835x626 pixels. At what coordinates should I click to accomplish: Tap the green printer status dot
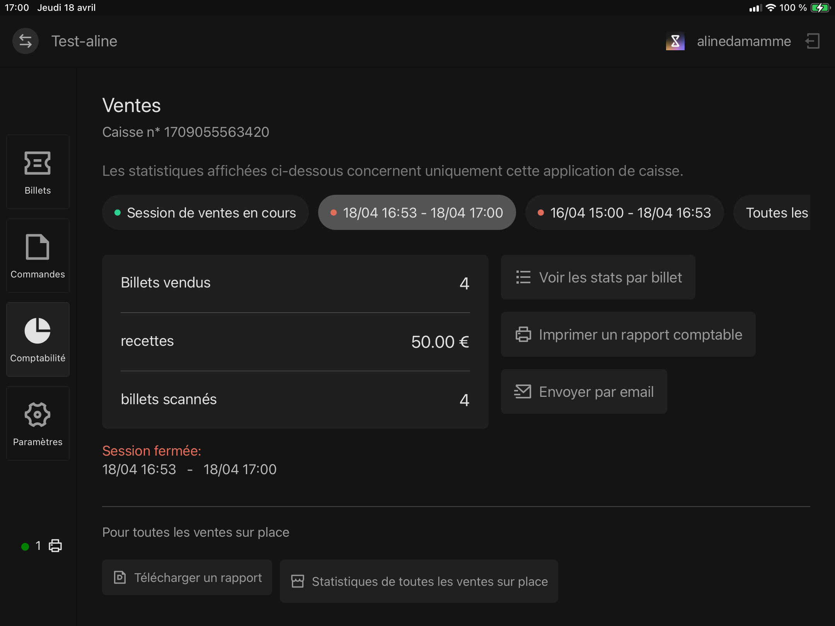pyautogui.click(x=25, y=546)
